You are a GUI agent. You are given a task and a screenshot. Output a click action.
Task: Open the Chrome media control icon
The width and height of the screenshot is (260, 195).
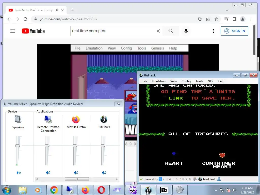click(226, 19)
